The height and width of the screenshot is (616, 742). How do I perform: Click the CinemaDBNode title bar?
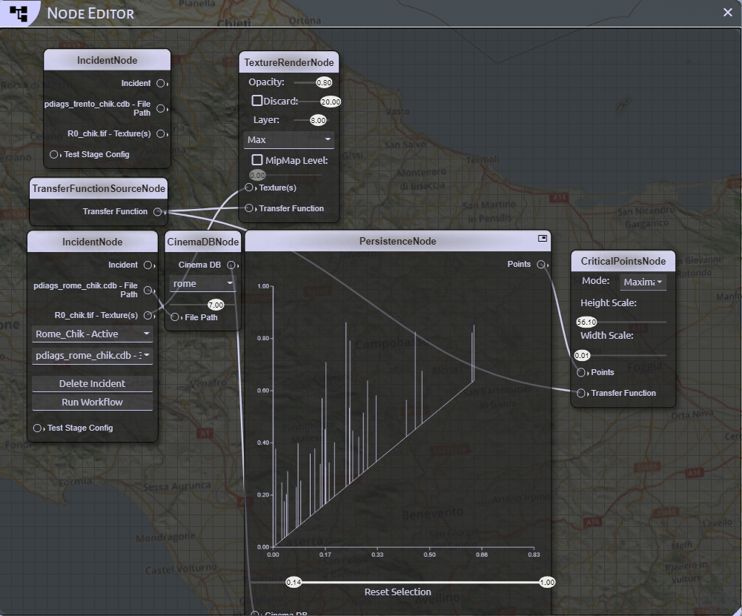pyautogui.click(x=202, y=242)
